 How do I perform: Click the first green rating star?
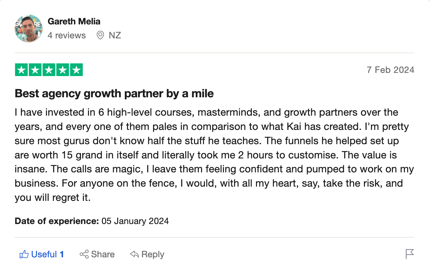[x=22, y=70]
